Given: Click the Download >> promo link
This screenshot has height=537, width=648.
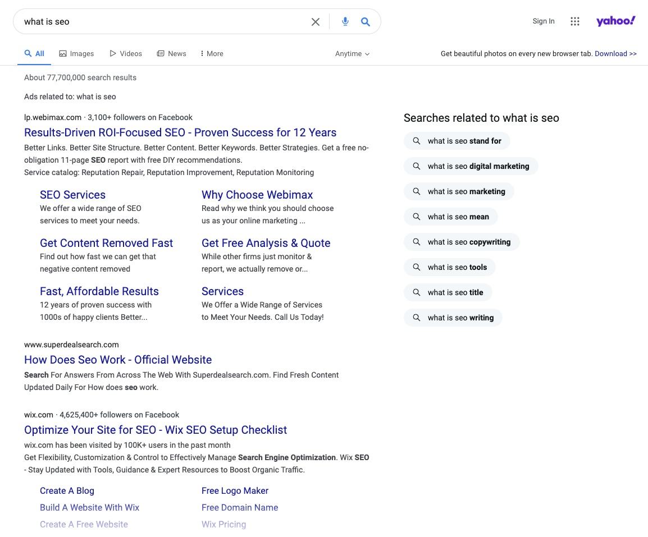Looking at the screenshot, I should (615, 54).
